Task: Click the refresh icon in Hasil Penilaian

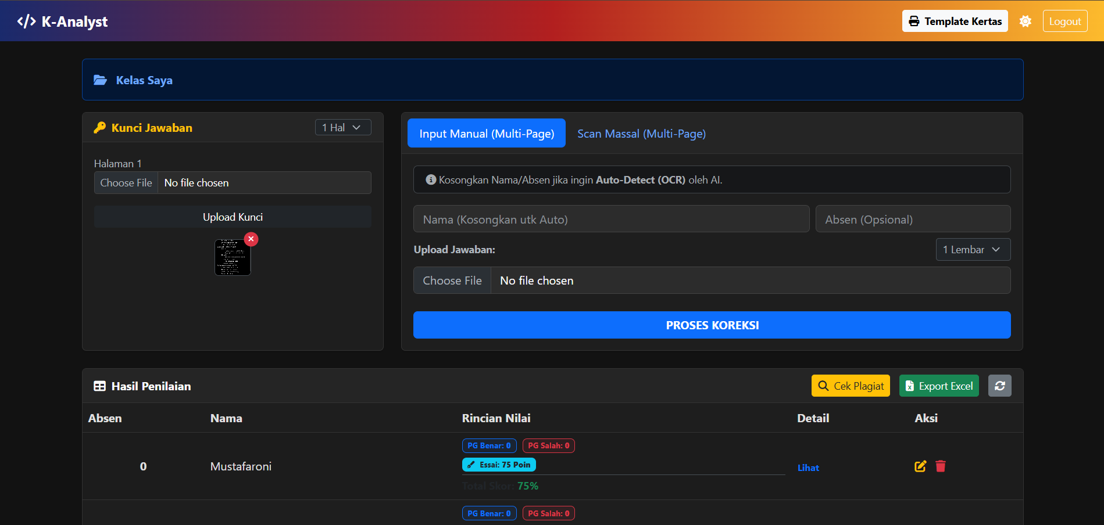Action: [999, 386]
